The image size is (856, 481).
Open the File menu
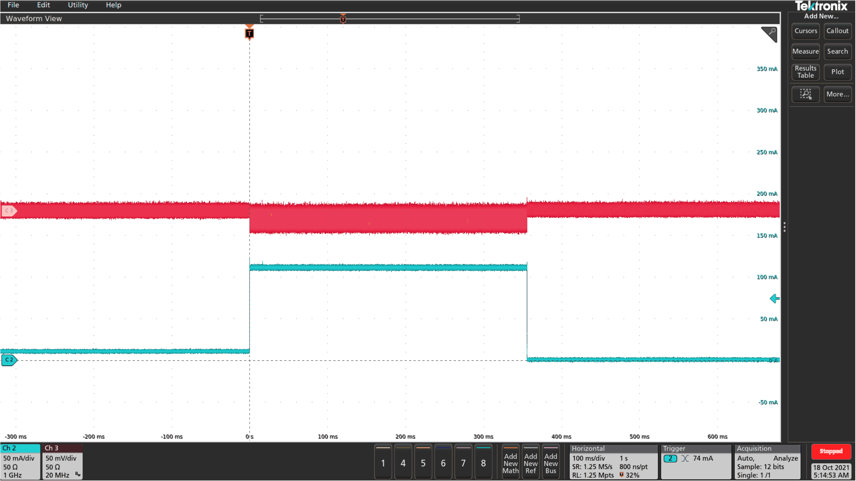[x=13, y=5]
